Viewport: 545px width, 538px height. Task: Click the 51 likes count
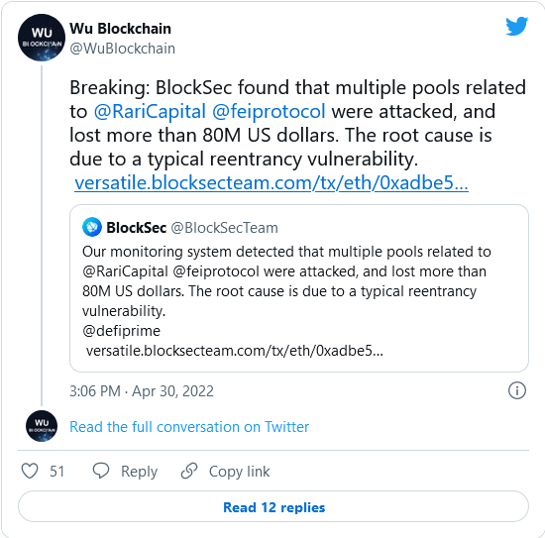(57, 472)
